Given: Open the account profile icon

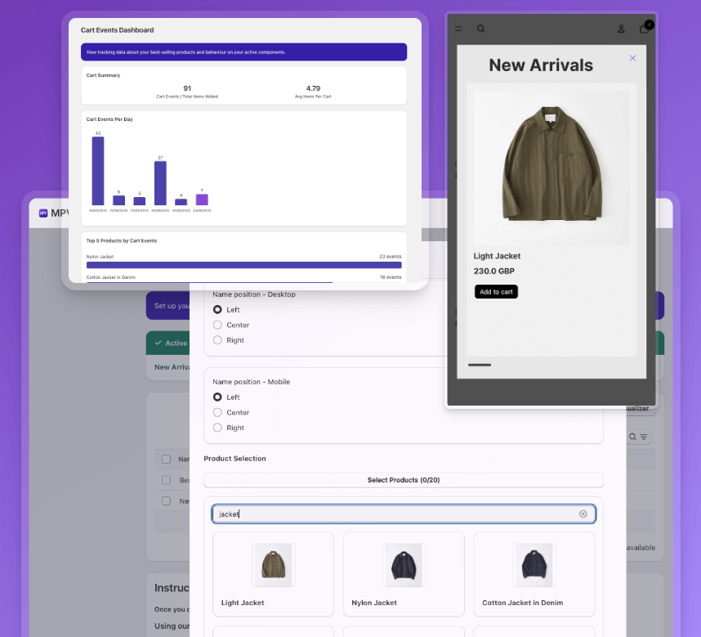Looking at the screenshot, I should point(621,29).
